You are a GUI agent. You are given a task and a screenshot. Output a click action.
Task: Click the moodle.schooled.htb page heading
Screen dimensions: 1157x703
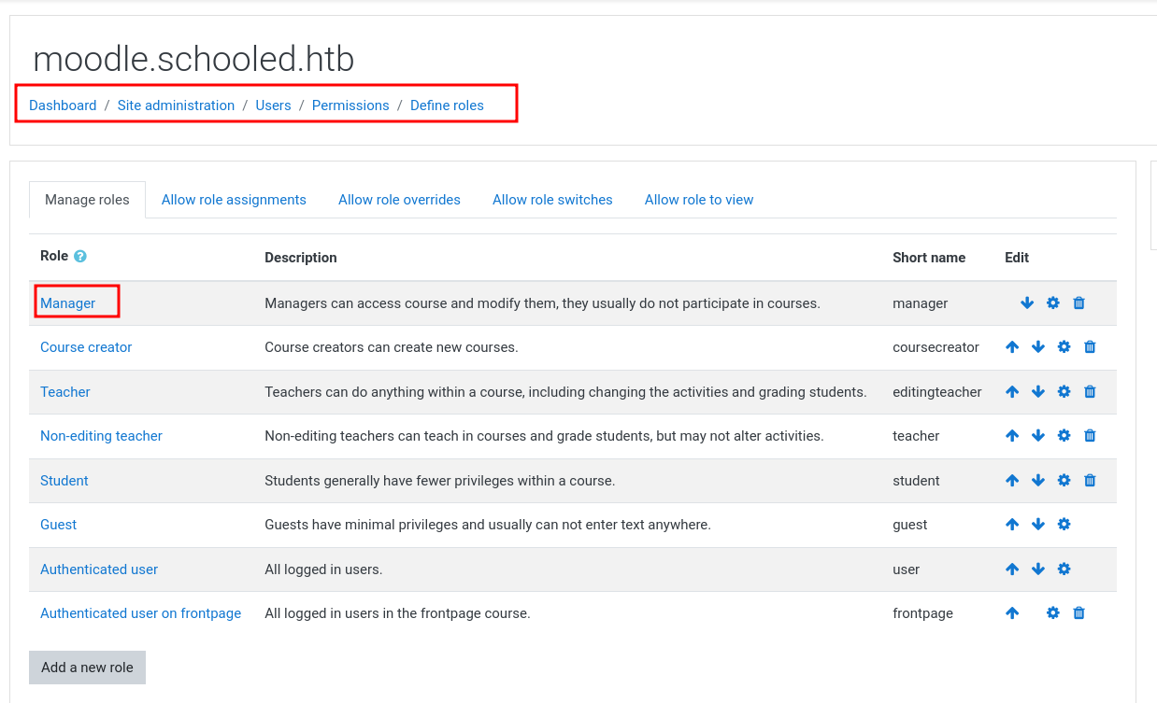click(x=193, y=60)
